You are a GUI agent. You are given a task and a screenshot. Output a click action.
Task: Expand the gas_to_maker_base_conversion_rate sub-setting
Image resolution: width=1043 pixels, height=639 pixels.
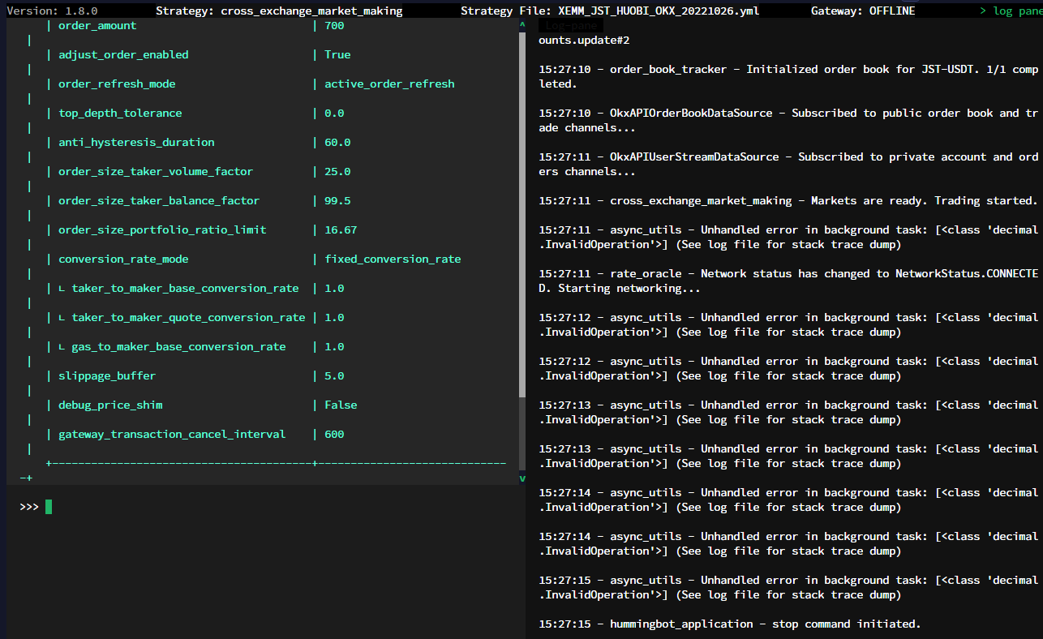173,346
